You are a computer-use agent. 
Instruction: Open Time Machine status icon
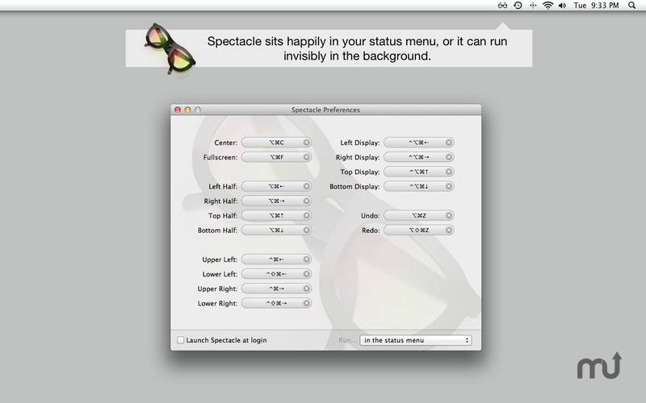[518, 6]
